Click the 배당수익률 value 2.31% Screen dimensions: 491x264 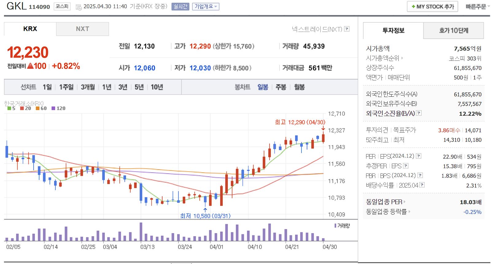point(474,185)
